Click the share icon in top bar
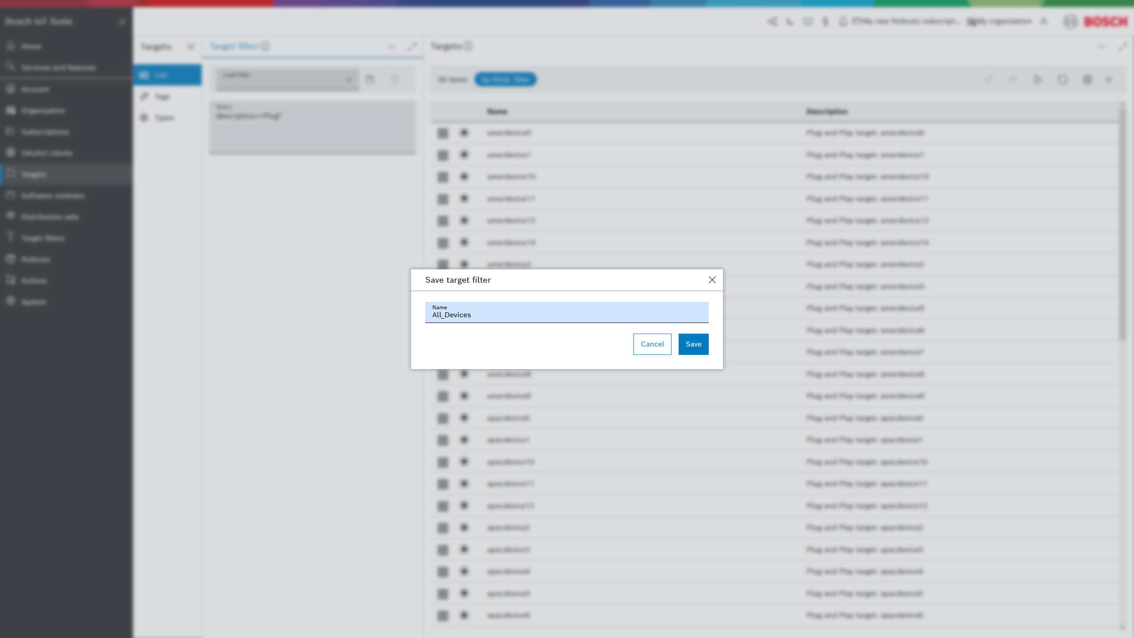1134x638 pixels. pyautogui.click(x=772, y=21)
